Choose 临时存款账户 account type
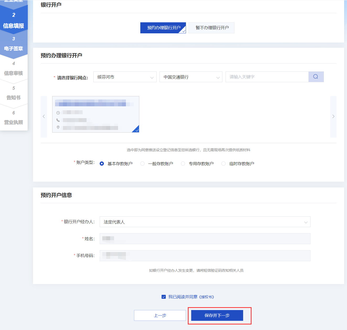 point(223,164)
